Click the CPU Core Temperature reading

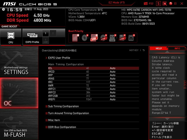point(86,10)
